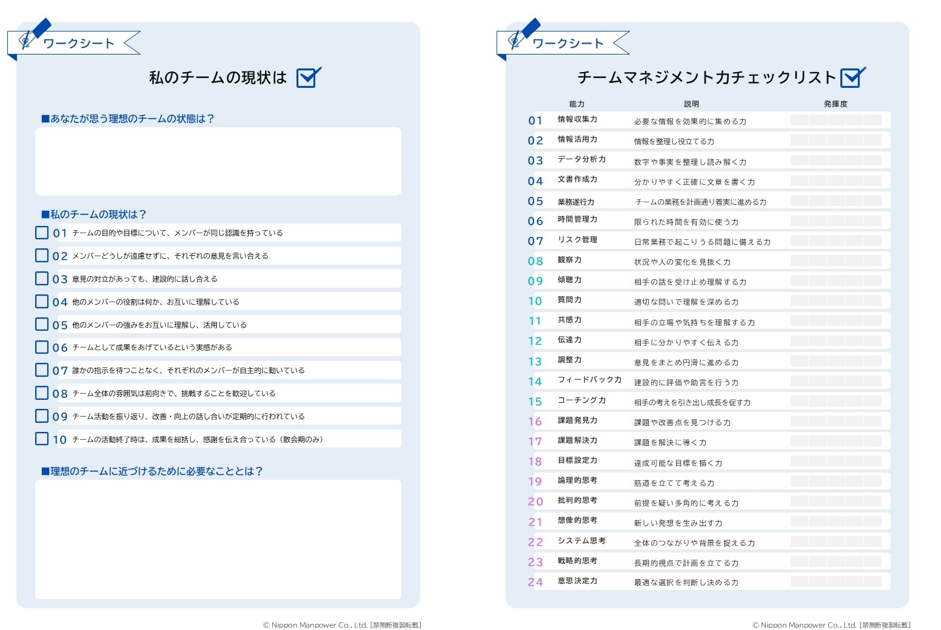Click the 発揮度 column header
This screenshot has width=941, height=630.
[836, 104]
